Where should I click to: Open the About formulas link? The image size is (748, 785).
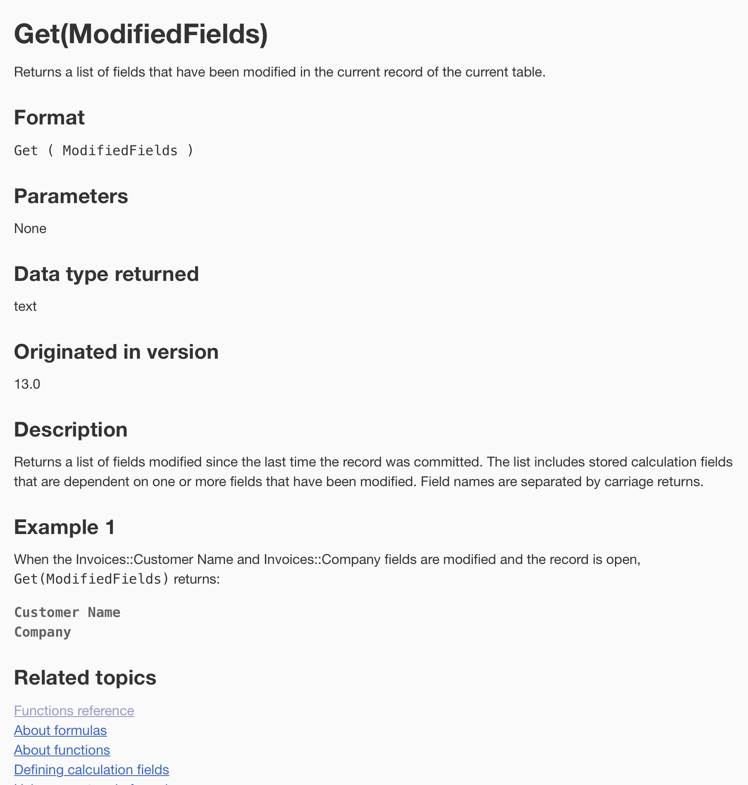coord(60,730)
